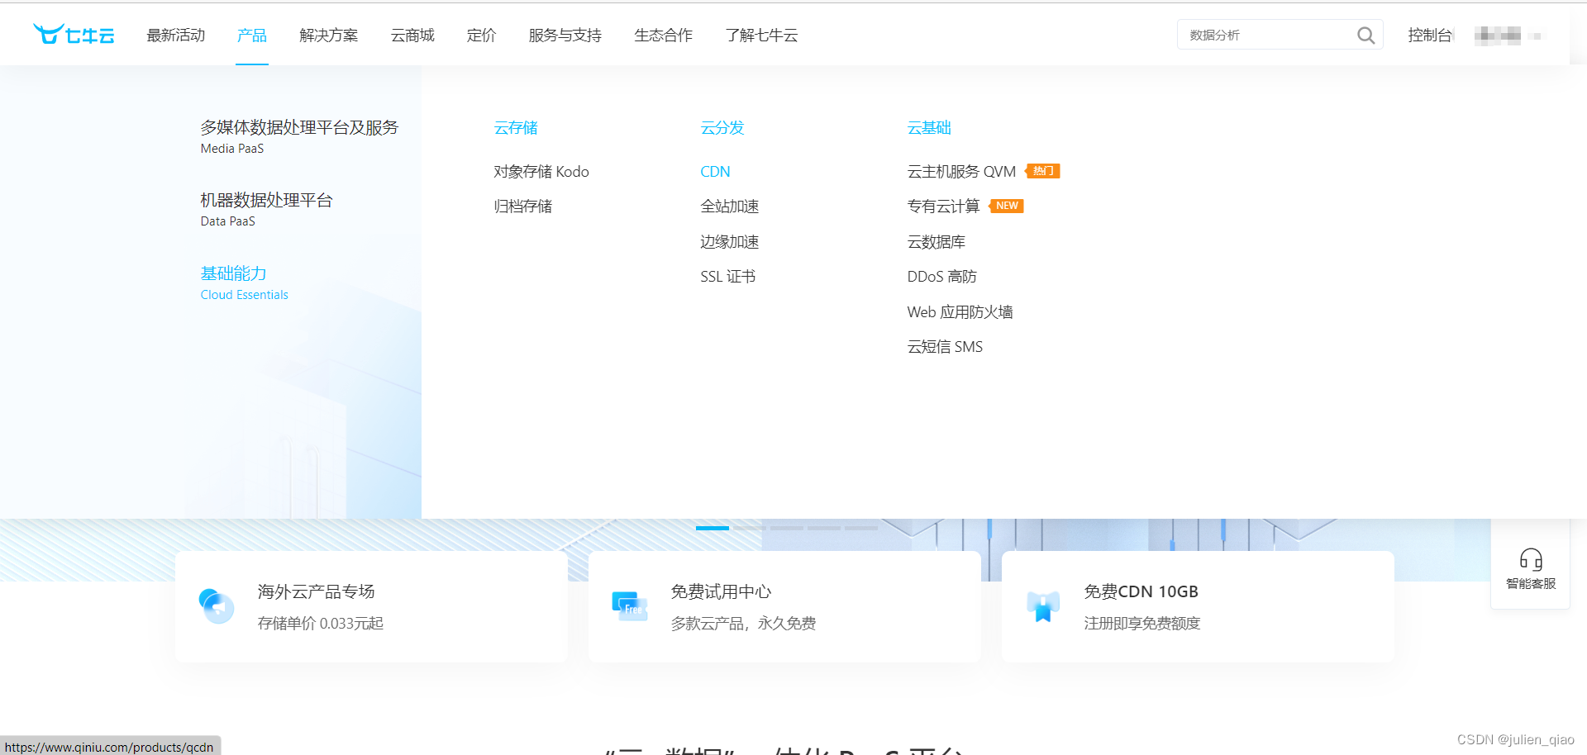Image resolution: width=1587 pixels, height=755 pixels.
Task: Click the 免费CDN 10GB gift icon
Action: (x=1043, y=606)
